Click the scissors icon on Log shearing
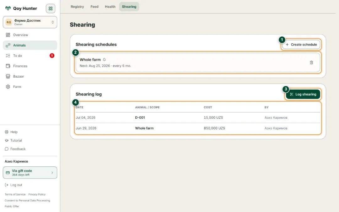This screenshot has width=339, height=212. (292, 94)
